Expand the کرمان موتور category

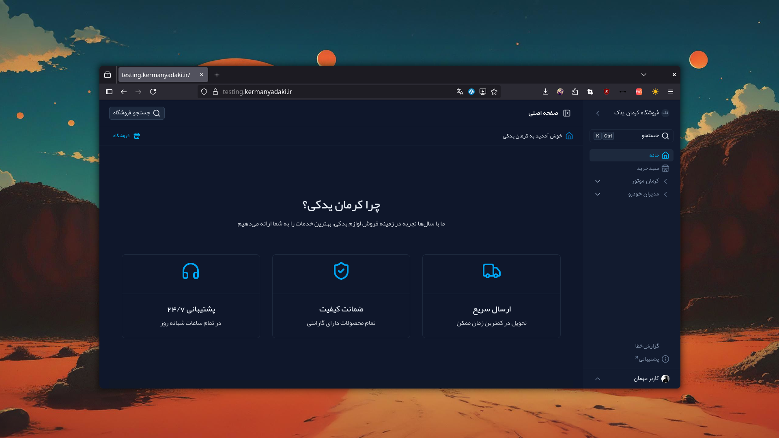tap(598, 181)
